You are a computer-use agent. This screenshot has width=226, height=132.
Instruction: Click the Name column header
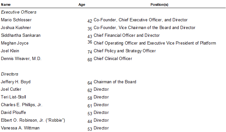(6, 5)
